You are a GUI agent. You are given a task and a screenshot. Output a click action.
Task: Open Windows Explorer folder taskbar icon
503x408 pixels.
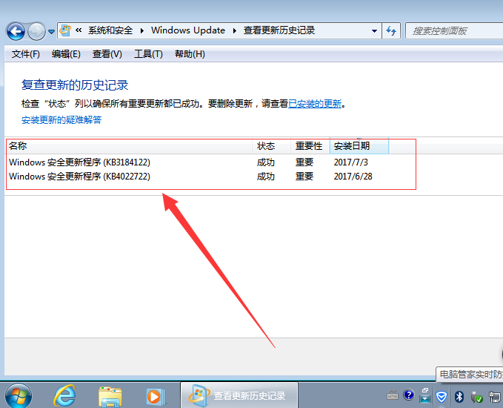coord(110,396)
